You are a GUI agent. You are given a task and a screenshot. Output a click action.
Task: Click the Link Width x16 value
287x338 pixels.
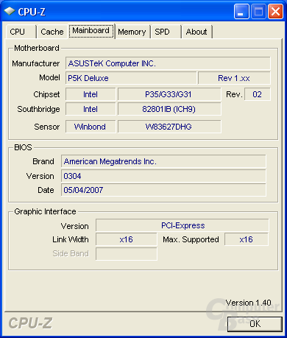pos(127,239)
